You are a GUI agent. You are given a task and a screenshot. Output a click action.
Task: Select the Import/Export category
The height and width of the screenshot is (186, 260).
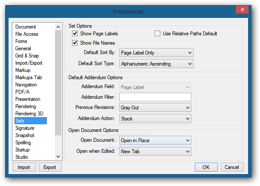pos(29,63)
